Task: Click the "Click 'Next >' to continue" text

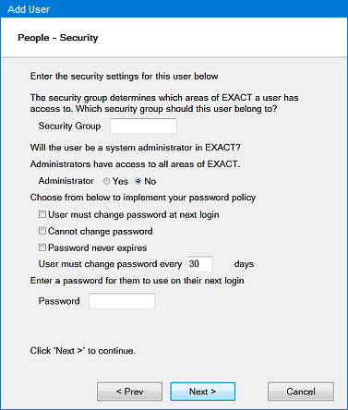Action: (83, 351)
